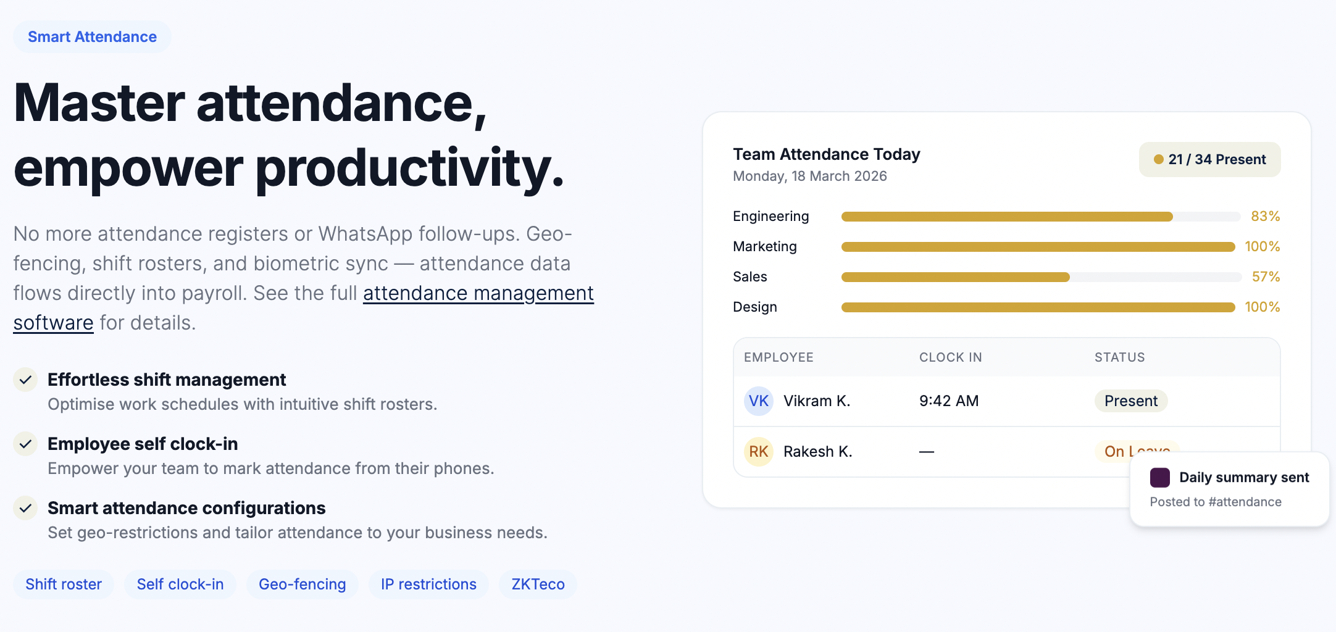This screenshot has width=1336, height=632.
Task: Select the Geo-fencing tag
Action: tap(303, 584)
